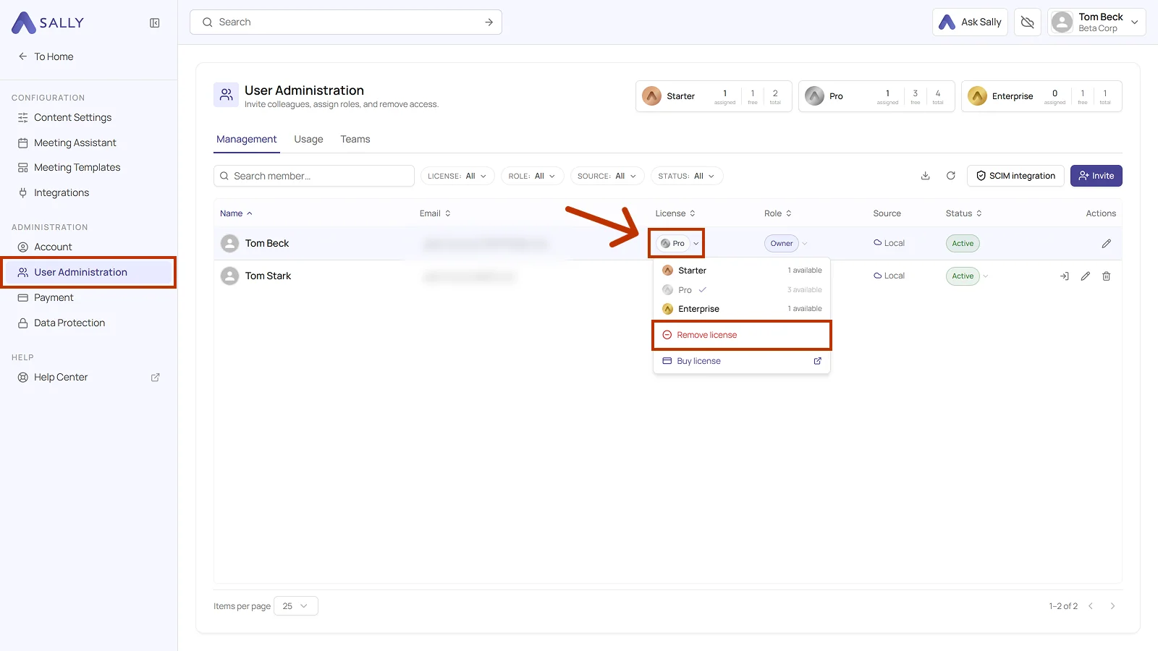Open Meeting Templates
The height and width of the screenshot is (651, 1158).
77,167
